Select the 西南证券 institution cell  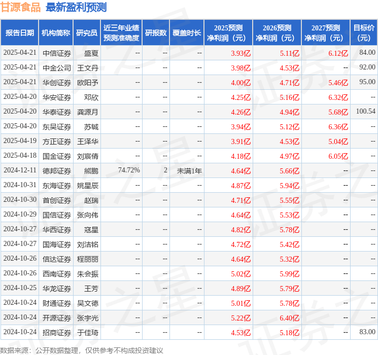click(57, 274)
